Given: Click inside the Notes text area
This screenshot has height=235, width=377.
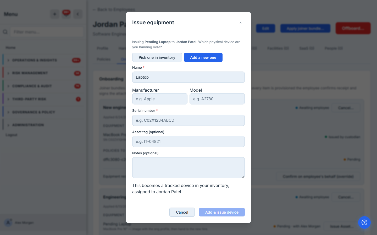Looking at the screenshot, I should tap(188, 168).
